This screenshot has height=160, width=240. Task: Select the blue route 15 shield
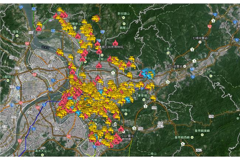click(21, 7)
